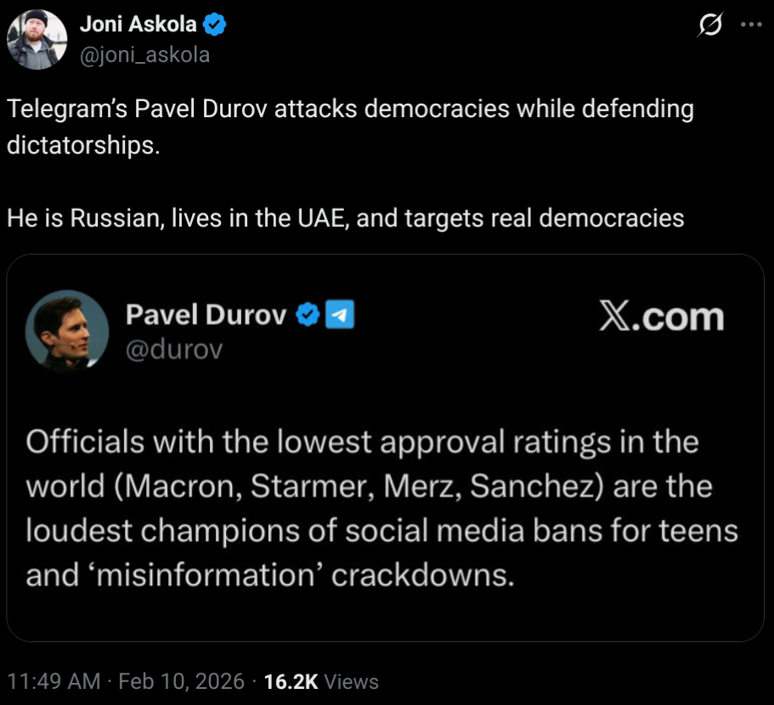Click Joni Askola's profile avatar

[x=37, y=39]
